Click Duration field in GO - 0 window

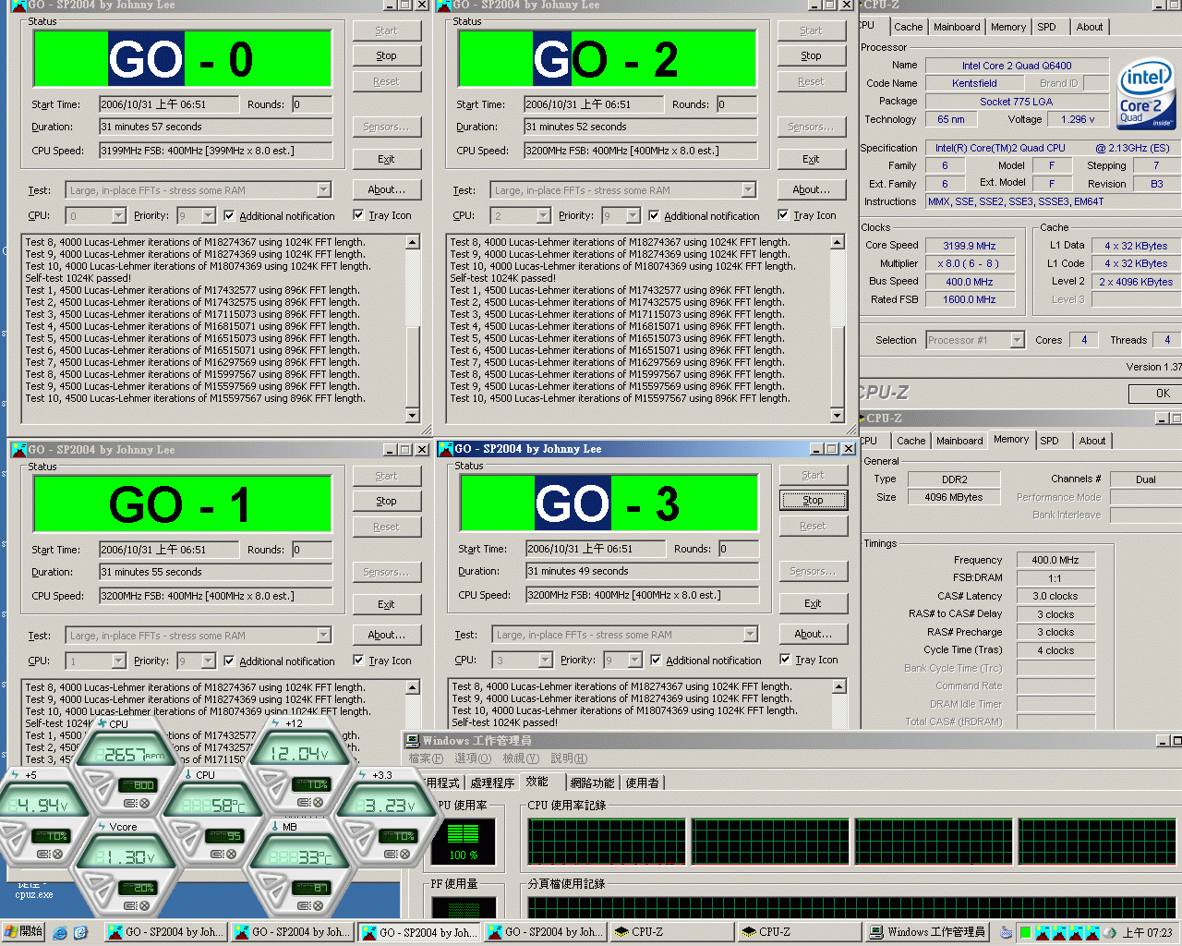pos(215,127)
